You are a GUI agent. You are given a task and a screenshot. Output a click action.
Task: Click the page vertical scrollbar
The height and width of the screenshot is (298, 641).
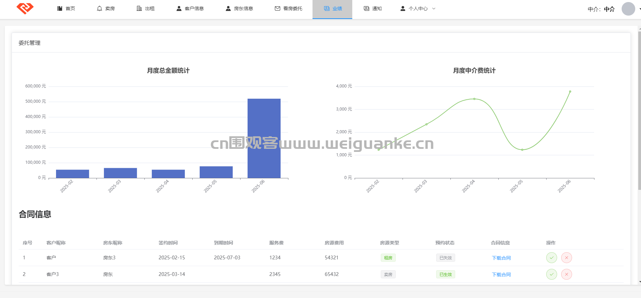tap(639, 110)
